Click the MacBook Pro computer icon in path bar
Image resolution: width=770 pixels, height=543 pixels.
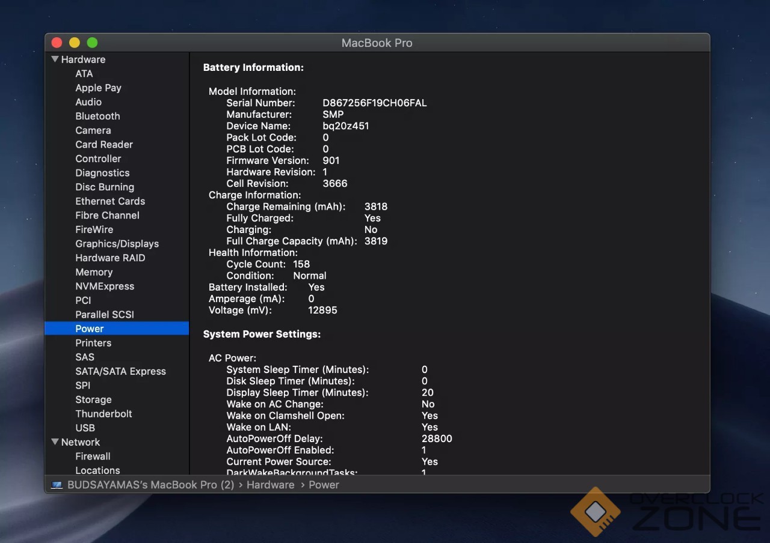[57, 485]
